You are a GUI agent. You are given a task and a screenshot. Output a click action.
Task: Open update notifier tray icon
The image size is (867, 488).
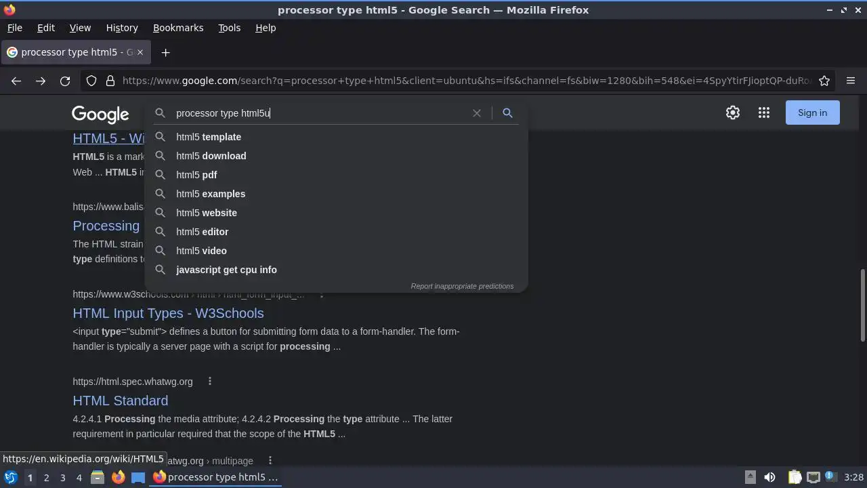click(830, 477)
